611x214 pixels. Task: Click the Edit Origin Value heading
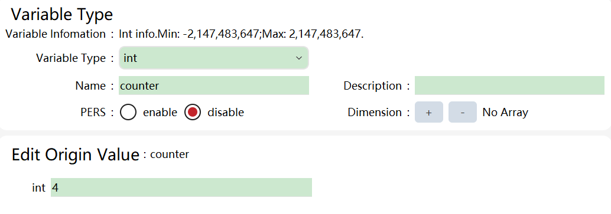click(76, 155)
